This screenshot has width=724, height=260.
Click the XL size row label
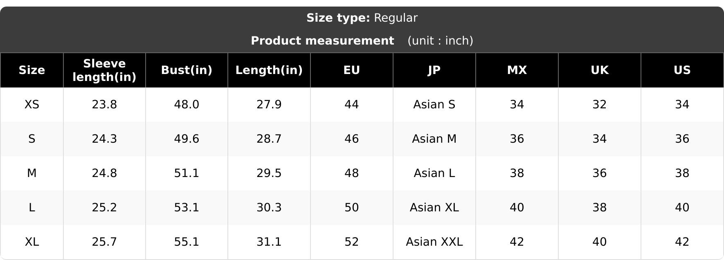pos(32,242)
